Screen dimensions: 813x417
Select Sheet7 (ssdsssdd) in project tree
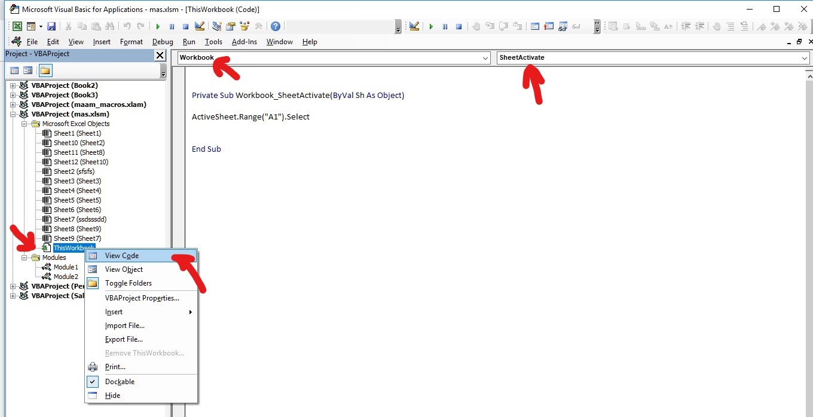(x=80, y=219)
